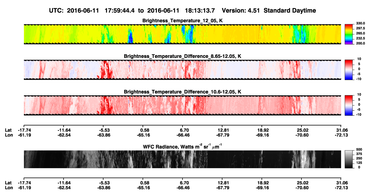Click longitude '-67.79' under the 10.6-12.05 panel

point(222,135)
